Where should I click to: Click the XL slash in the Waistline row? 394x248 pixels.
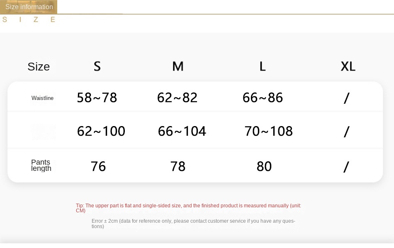pyautogui.click(x=347, y=99)
